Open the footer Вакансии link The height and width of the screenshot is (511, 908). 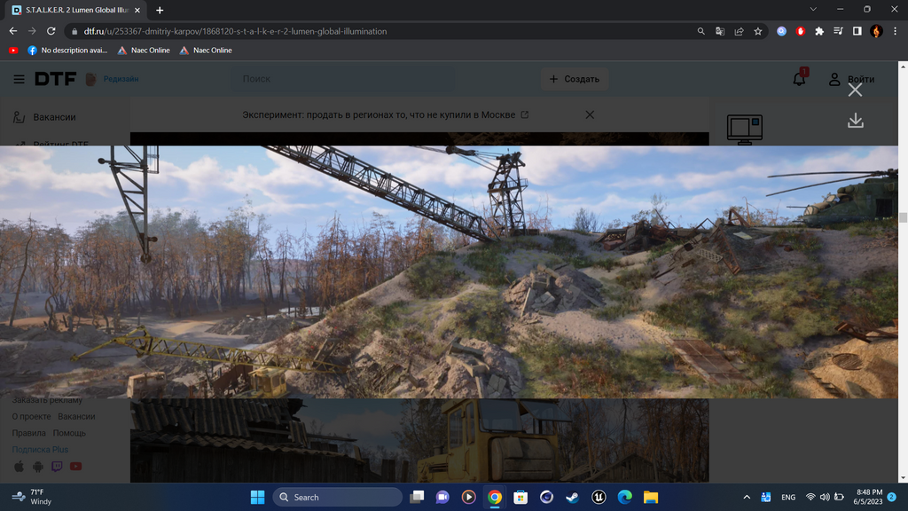click(x=76, y=417)
